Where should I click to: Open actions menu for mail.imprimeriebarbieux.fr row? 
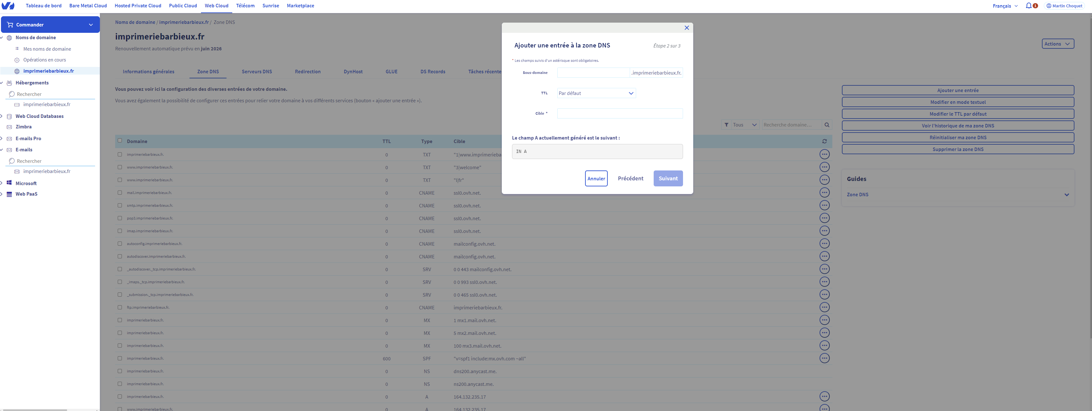[824, 192]
